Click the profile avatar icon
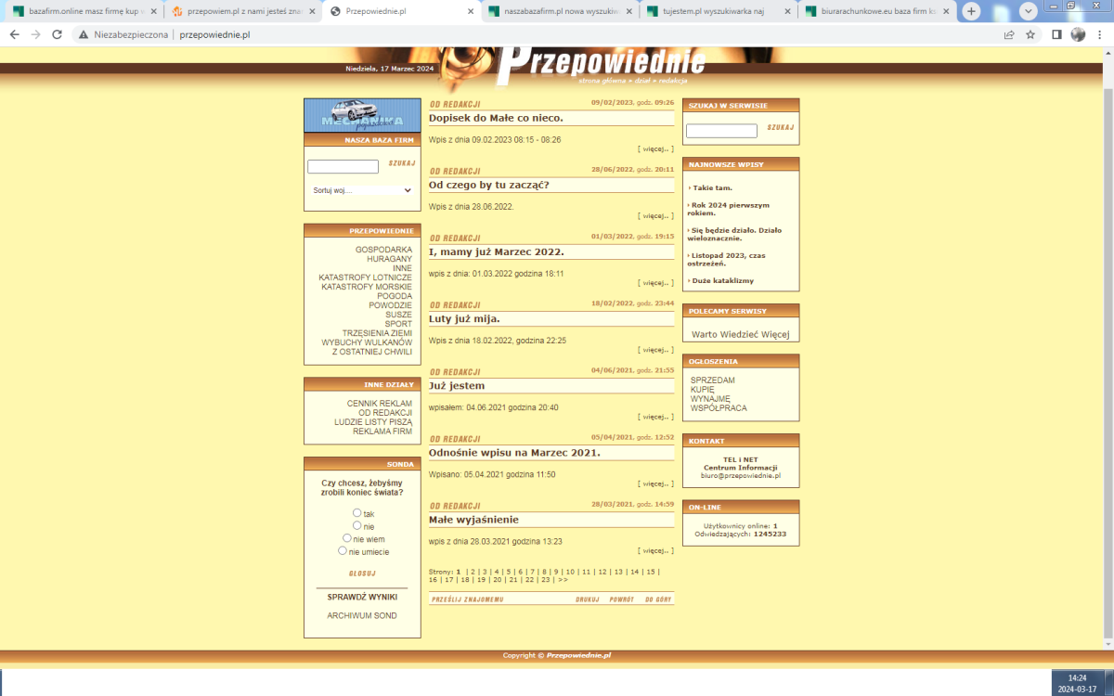This screenshot has height=696, width=1114. click(x=1078, y=34)
